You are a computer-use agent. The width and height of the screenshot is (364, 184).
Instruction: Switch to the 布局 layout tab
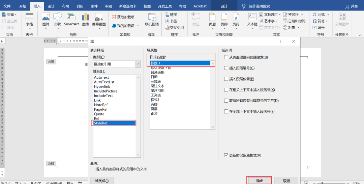(65, 6)
